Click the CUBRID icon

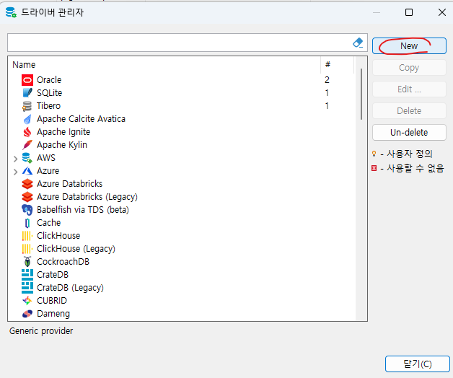tap(27, 301)
